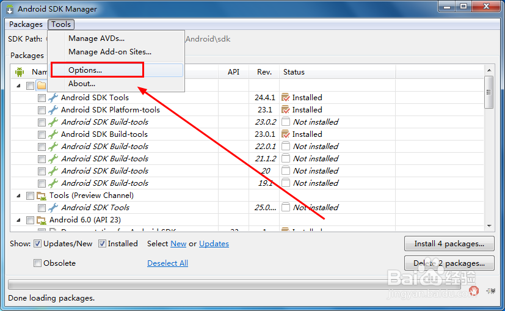Viewport: 505px width, 311px height.
Task: Toggle the Updates/New show checkbox
Action: click(x=38, y=244)
